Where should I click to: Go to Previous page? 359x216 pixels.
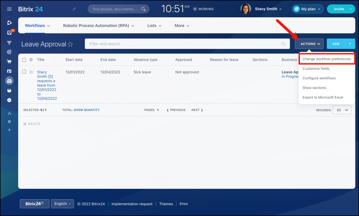coord(176,110)
